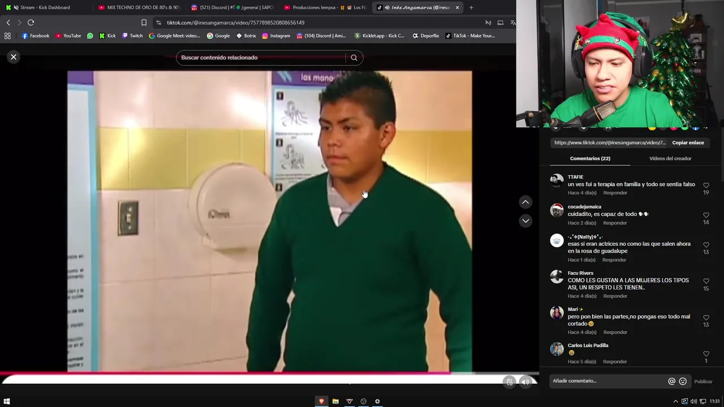Open 'TikTok - Make Your...' bookmark
This screenshot has width=724, height=407.
pyautogui.click(x=470, y=36)
